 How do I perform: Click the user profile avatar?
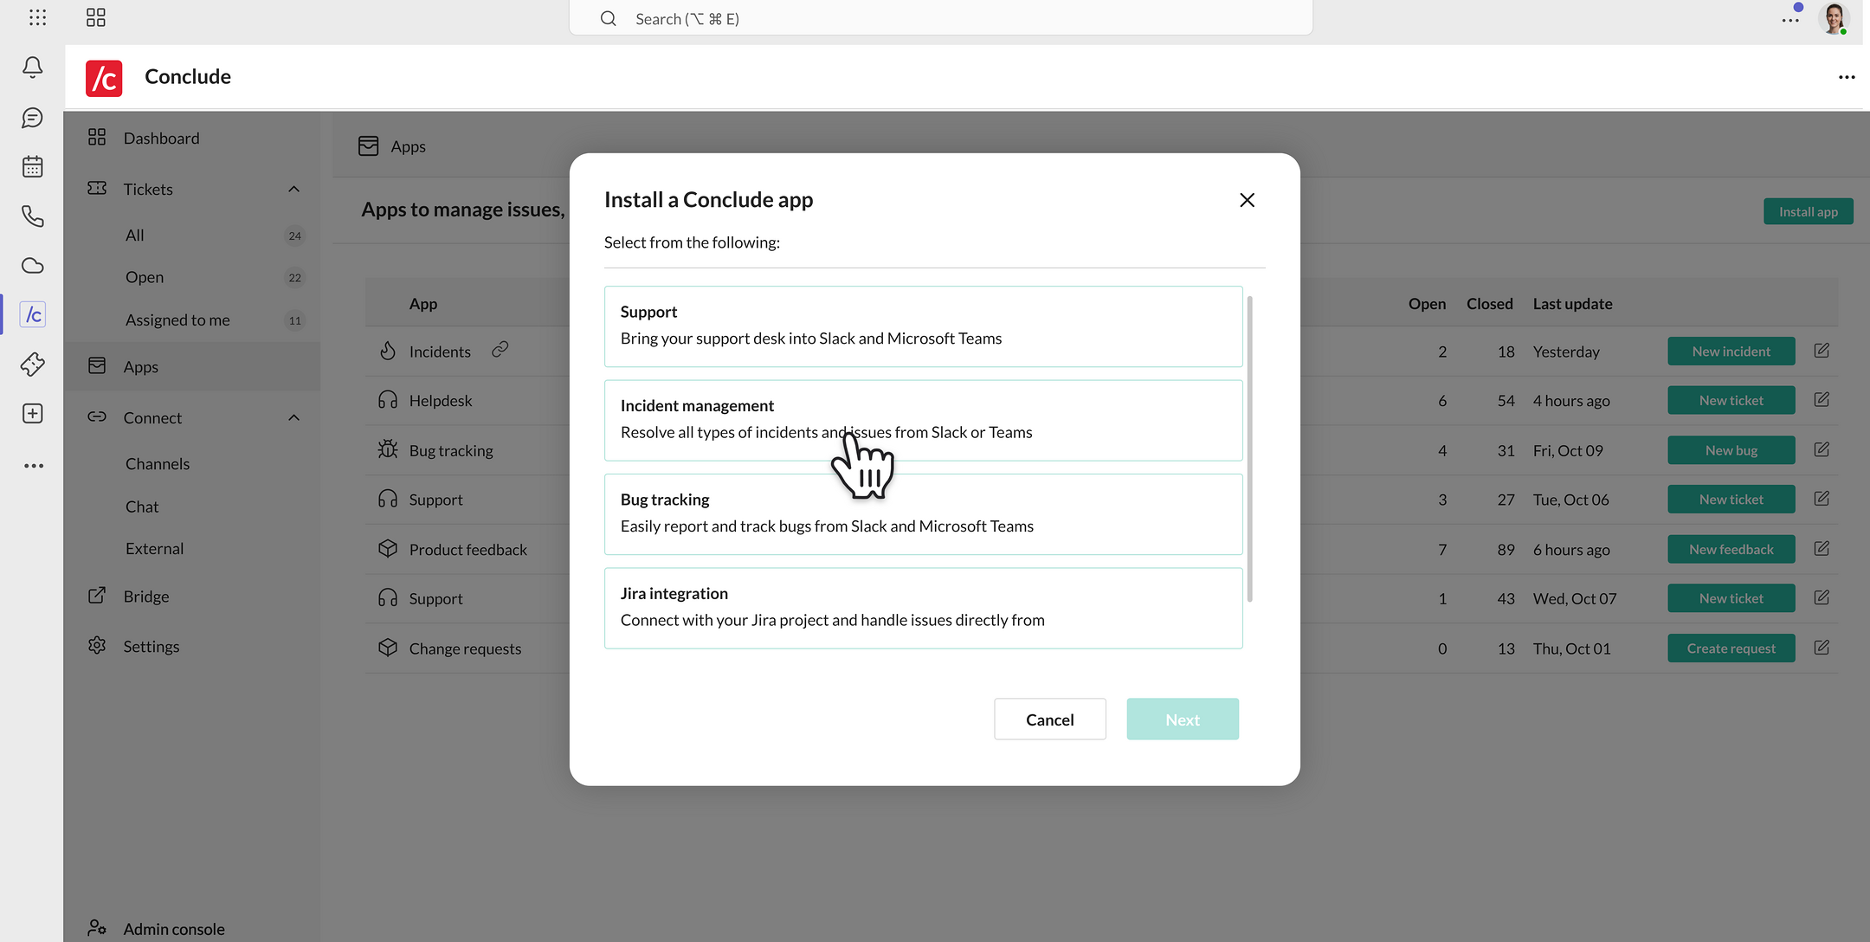(x=1834, y=18)
